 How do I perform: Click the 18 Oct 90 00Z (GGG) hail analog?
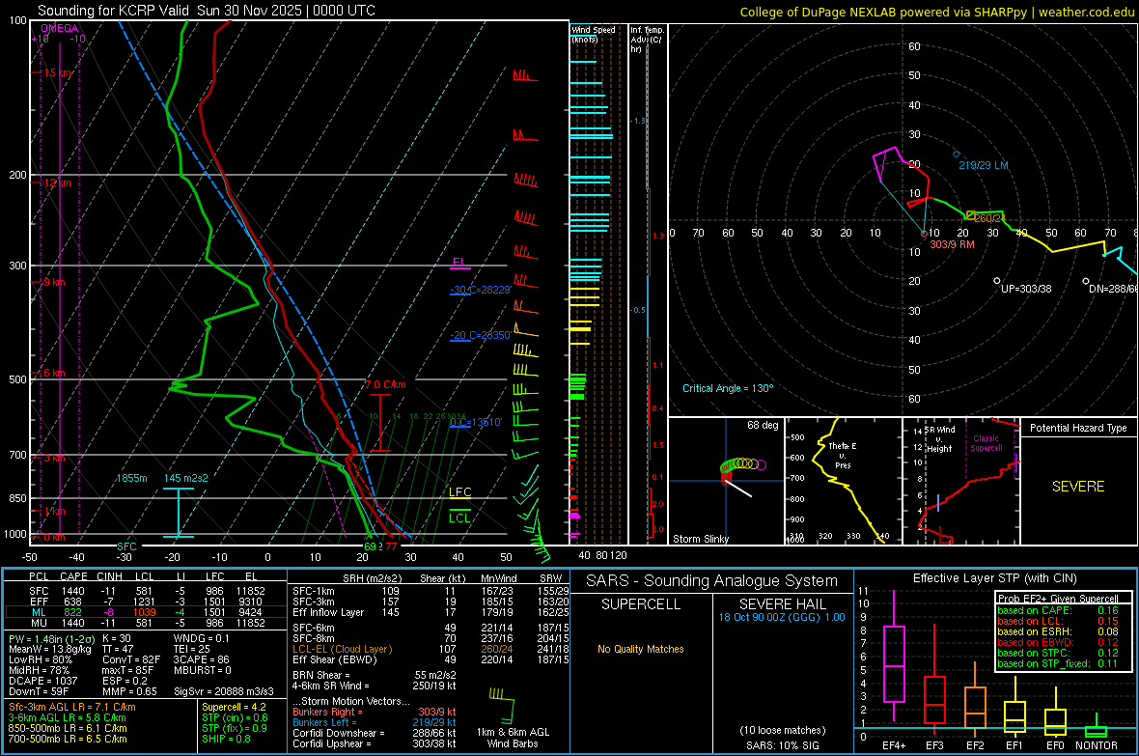click(x=782, y=617)
